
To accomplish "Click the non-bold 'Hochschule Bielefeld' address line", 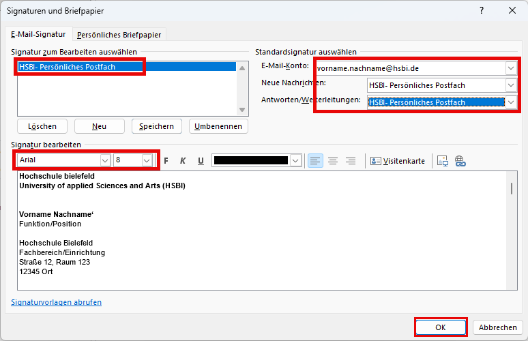I will pos(56,243).
